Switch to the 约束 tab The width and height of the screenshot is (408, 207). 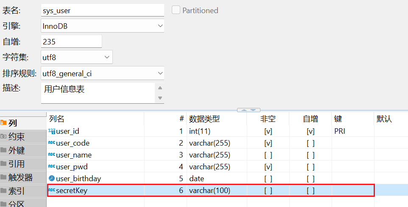(23, 137)
